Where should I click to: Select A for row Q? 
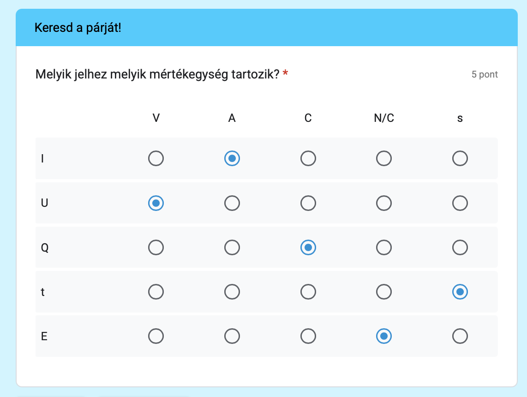pos(232,248)
